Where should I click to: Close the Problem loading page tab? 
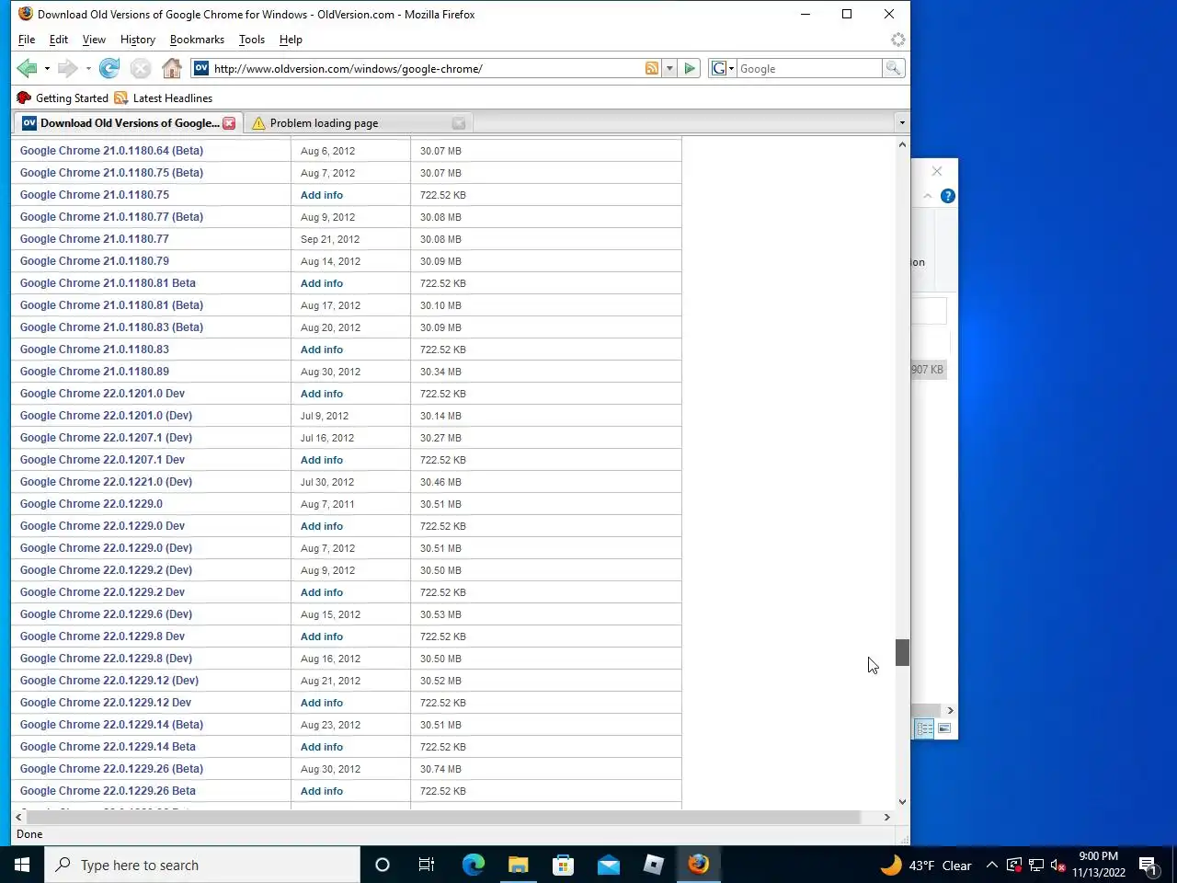(459, 123)
